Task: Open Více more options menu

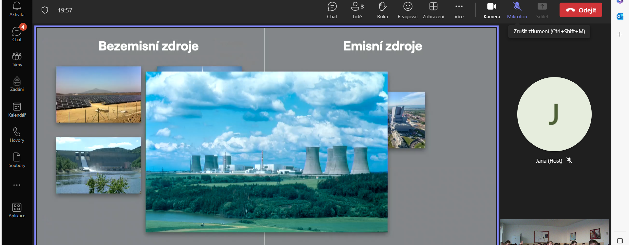Action: pyautogui.click(x=459, y=10)
